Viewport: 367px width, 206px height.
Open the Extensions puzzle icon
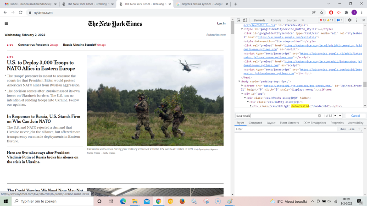point(346,13)
